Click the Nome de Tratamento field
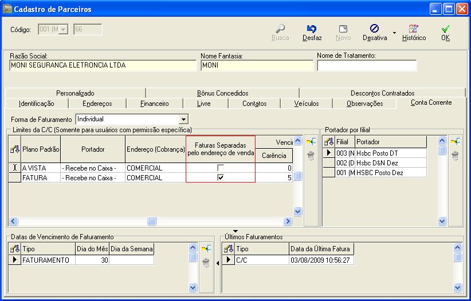Image resolution: width=471 pixels, height=301 pixels. click(x=367, y=65)
